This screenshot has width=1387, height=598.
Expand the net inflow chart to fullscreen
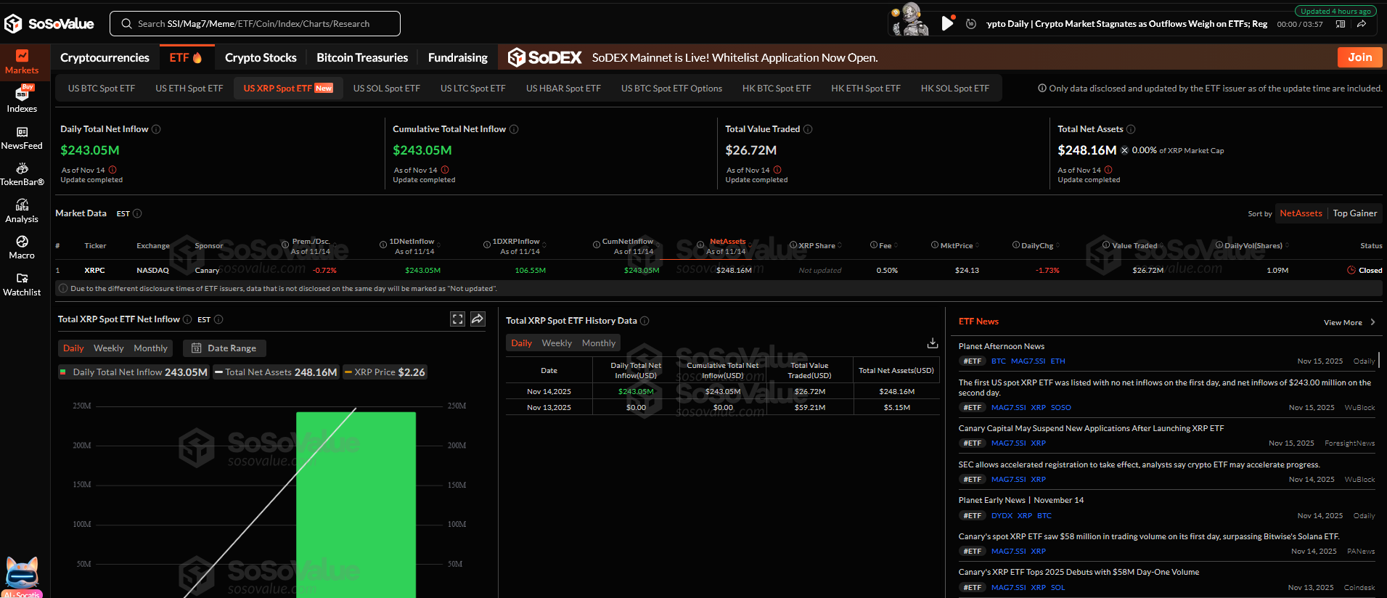tap(457, 319)
